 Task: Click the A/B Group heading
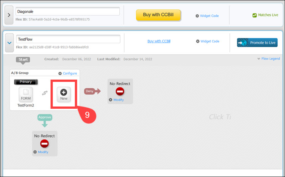pos(20,73)
